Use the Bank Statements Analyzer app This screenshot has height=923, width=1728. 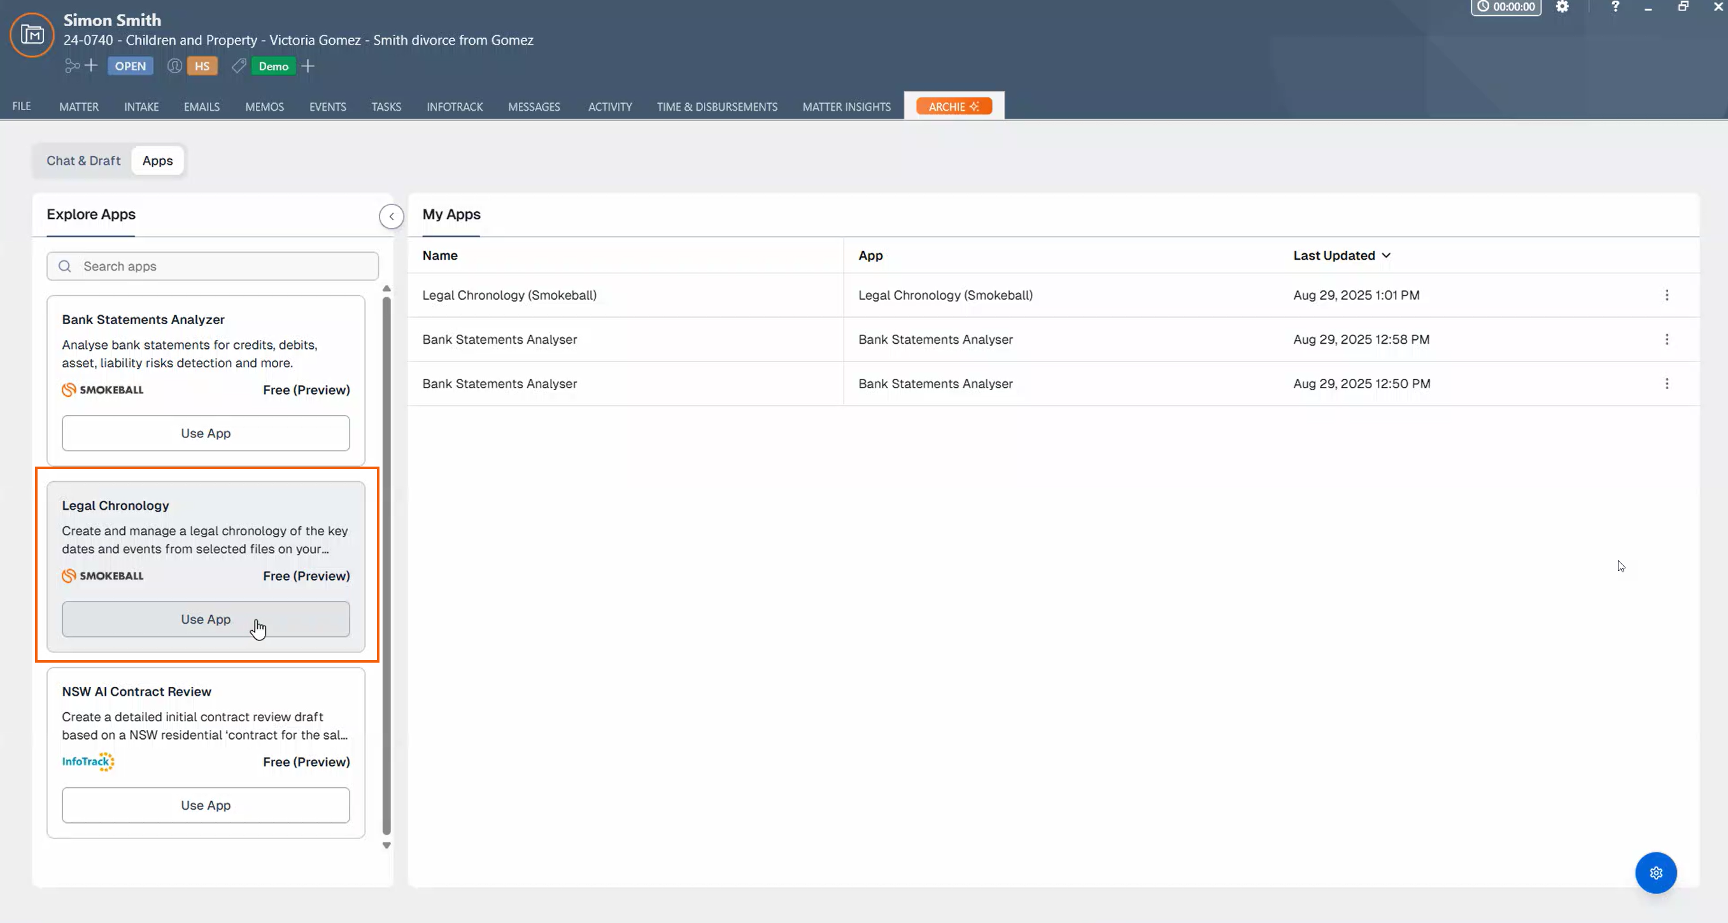tap(206, 433)
